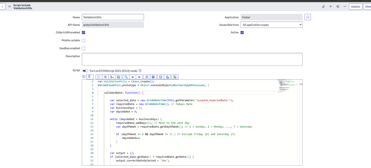Click the line 'var daysAdded = 0;'
This screenshot has width=371, height=168.
(x=124, y=112)
